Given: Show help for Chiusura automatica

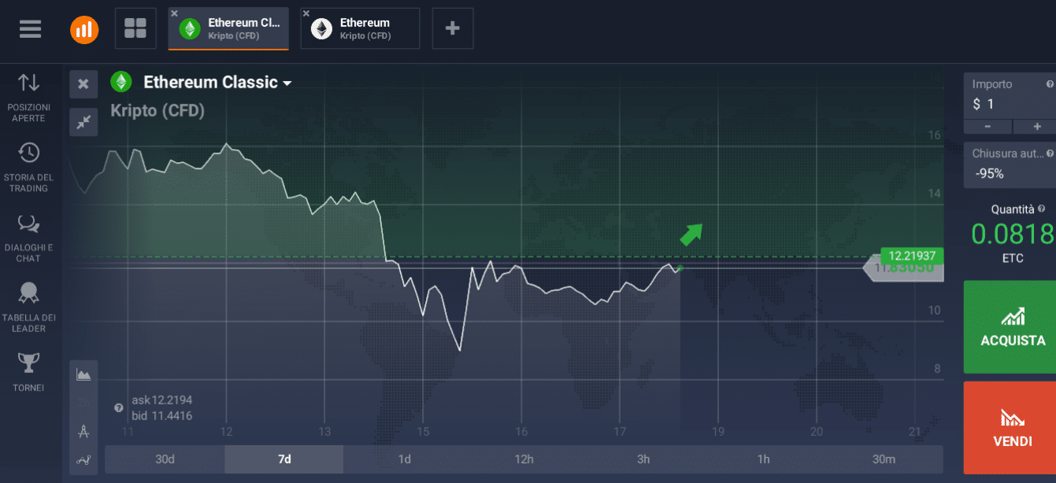Looking at the screenshot, I should pyautogui.click(x=1050, y=153).
